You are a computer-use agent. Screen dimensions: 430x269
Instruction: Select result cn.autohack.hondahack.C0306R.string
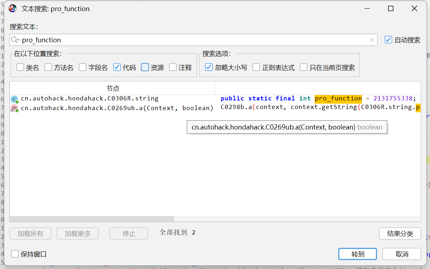pyautogui.click(x=90, y=98)
